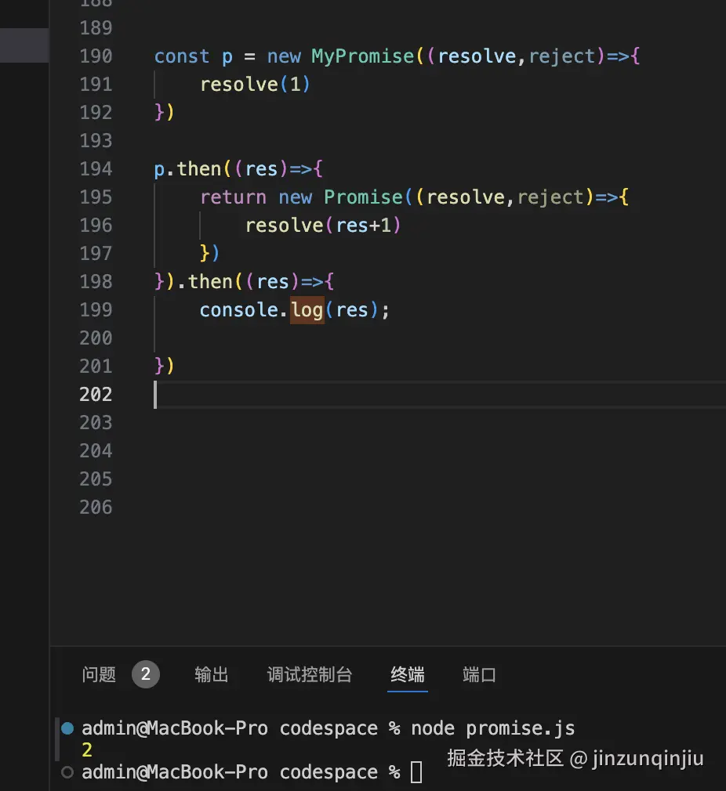Click the blue command status dot in terminal

pos(67,728)
